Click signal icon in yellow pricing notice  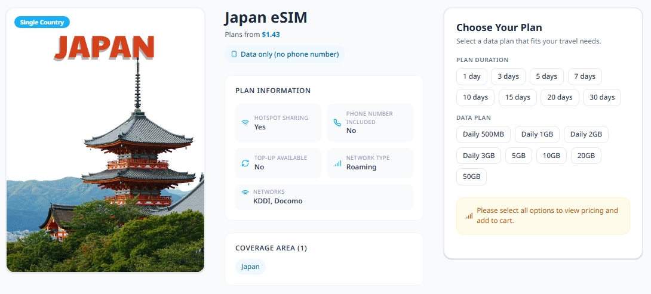469,216
